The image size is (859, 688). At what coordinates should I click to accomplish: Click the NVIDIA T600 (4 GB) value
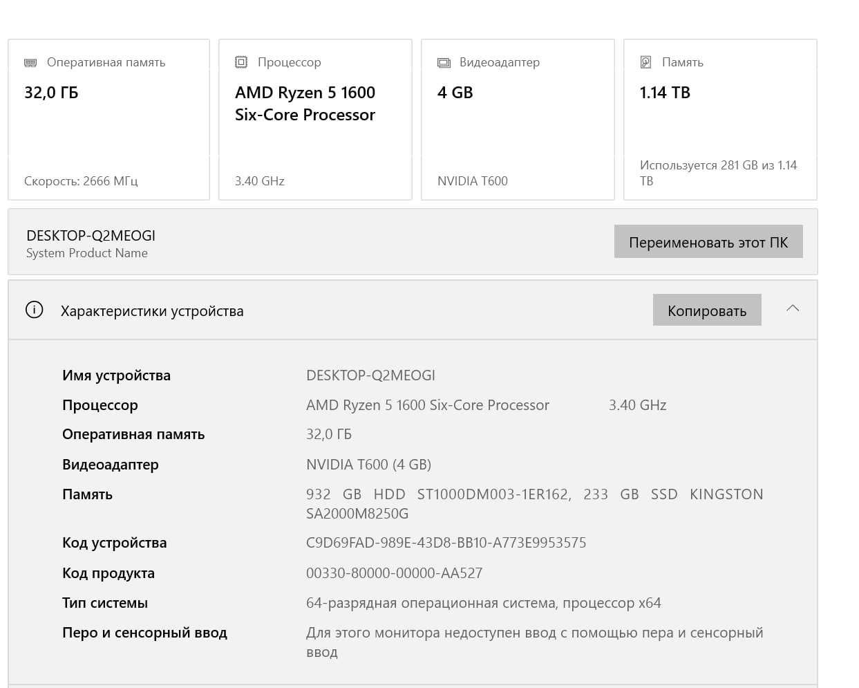[368, 465]
